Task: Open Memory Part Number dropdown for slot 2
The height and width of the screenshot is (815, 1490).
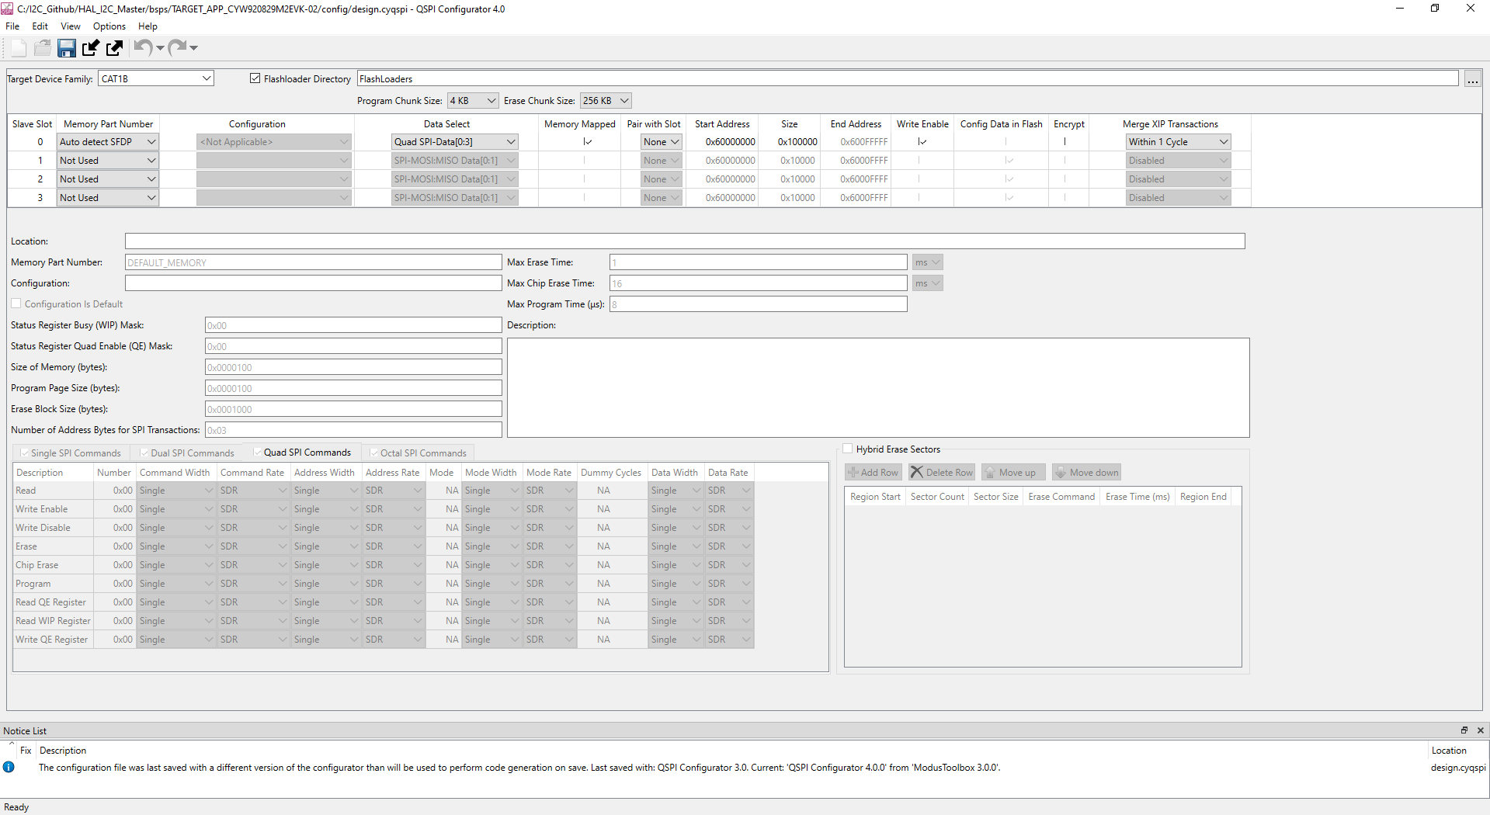Action: 108,179
